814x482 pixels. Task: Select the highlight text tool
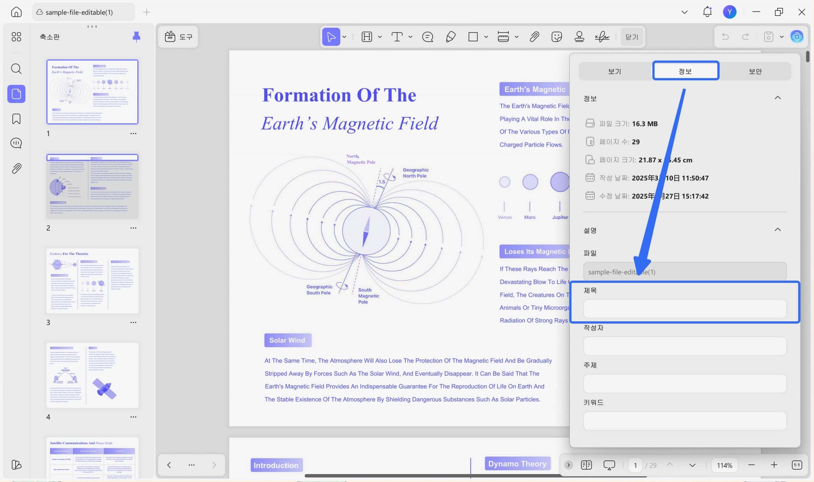pos(367,37)
